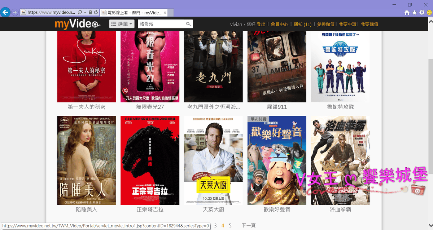Open the browser home icon

[x=407, y=13]
